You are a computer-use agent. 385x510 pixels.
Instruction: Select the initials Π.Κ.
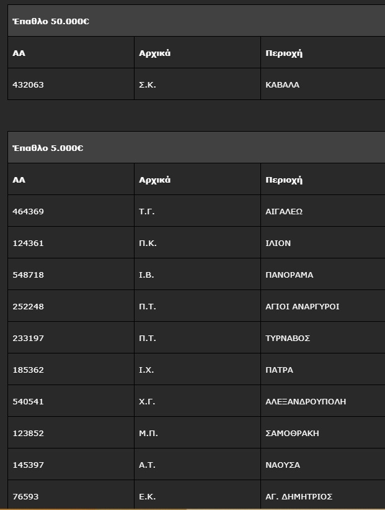pyautogui.click(x=148, y=244)
